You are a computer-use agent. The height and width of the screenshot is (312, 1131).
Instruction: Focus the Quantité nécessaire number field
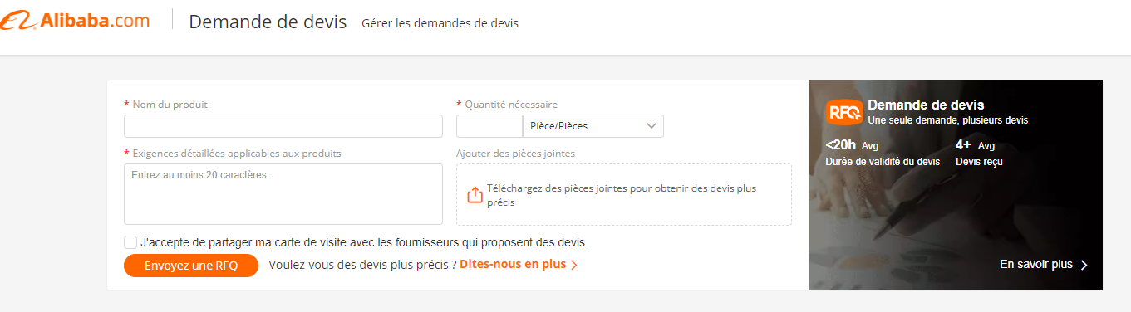(x=489, y=126)
